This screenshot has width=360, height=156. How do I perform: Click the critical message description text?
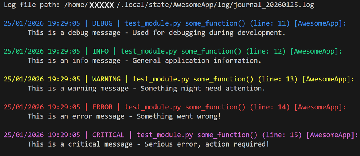[x=148, y=144]
